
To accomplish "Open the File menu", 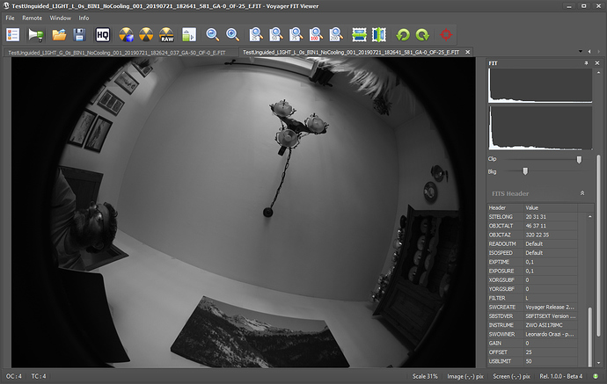I will tap(10, 18).
